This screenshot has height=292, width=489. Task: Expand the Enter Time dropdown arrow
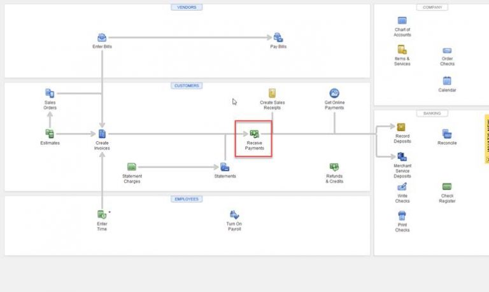pos(110,211)
